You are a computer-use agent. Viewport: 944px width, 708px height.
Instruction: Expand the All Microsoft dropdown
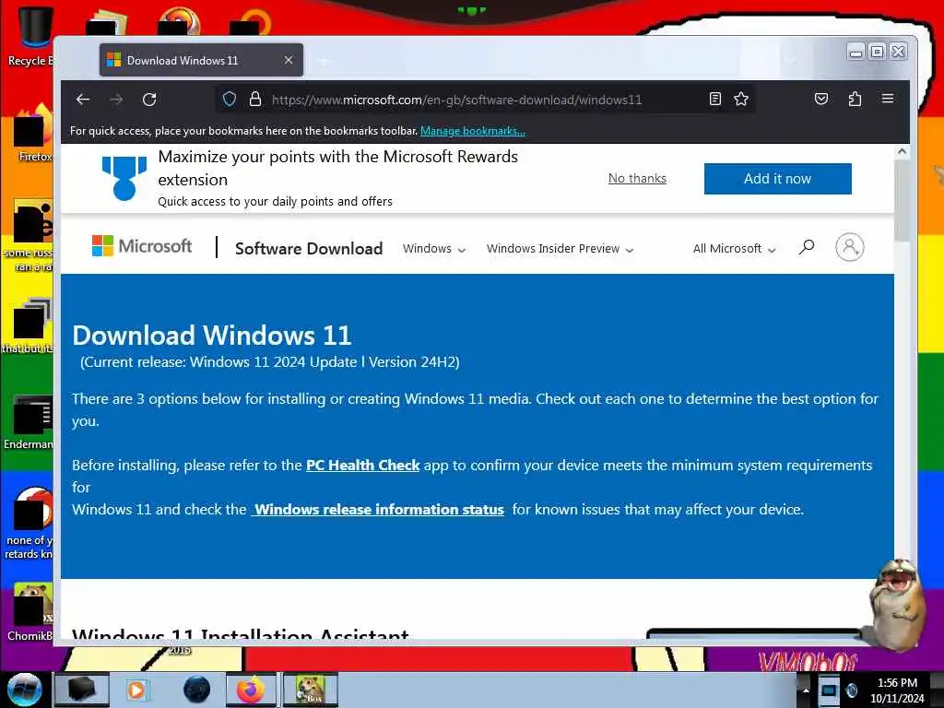point(734,249)
